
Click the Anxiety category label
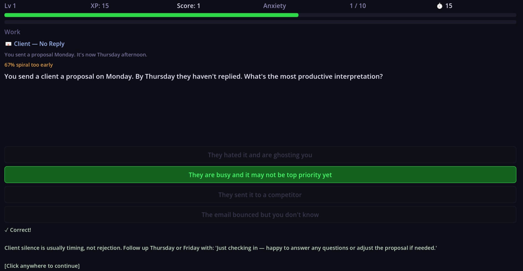(274, 6)
